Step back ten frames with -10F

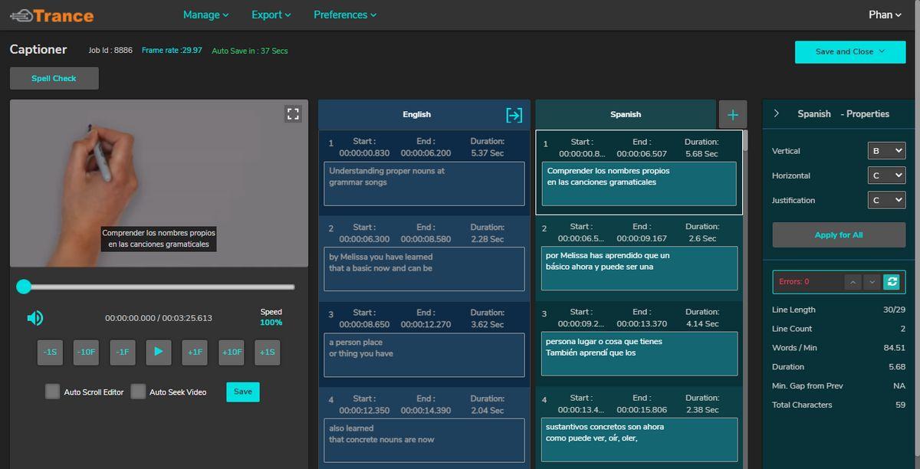tap(87, 352)
